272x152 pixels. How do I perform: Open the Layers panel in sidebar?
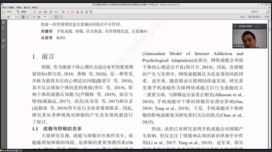[3, 41]
